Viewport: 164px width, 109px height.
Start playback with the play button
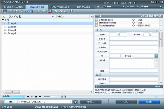coord(32,96)
